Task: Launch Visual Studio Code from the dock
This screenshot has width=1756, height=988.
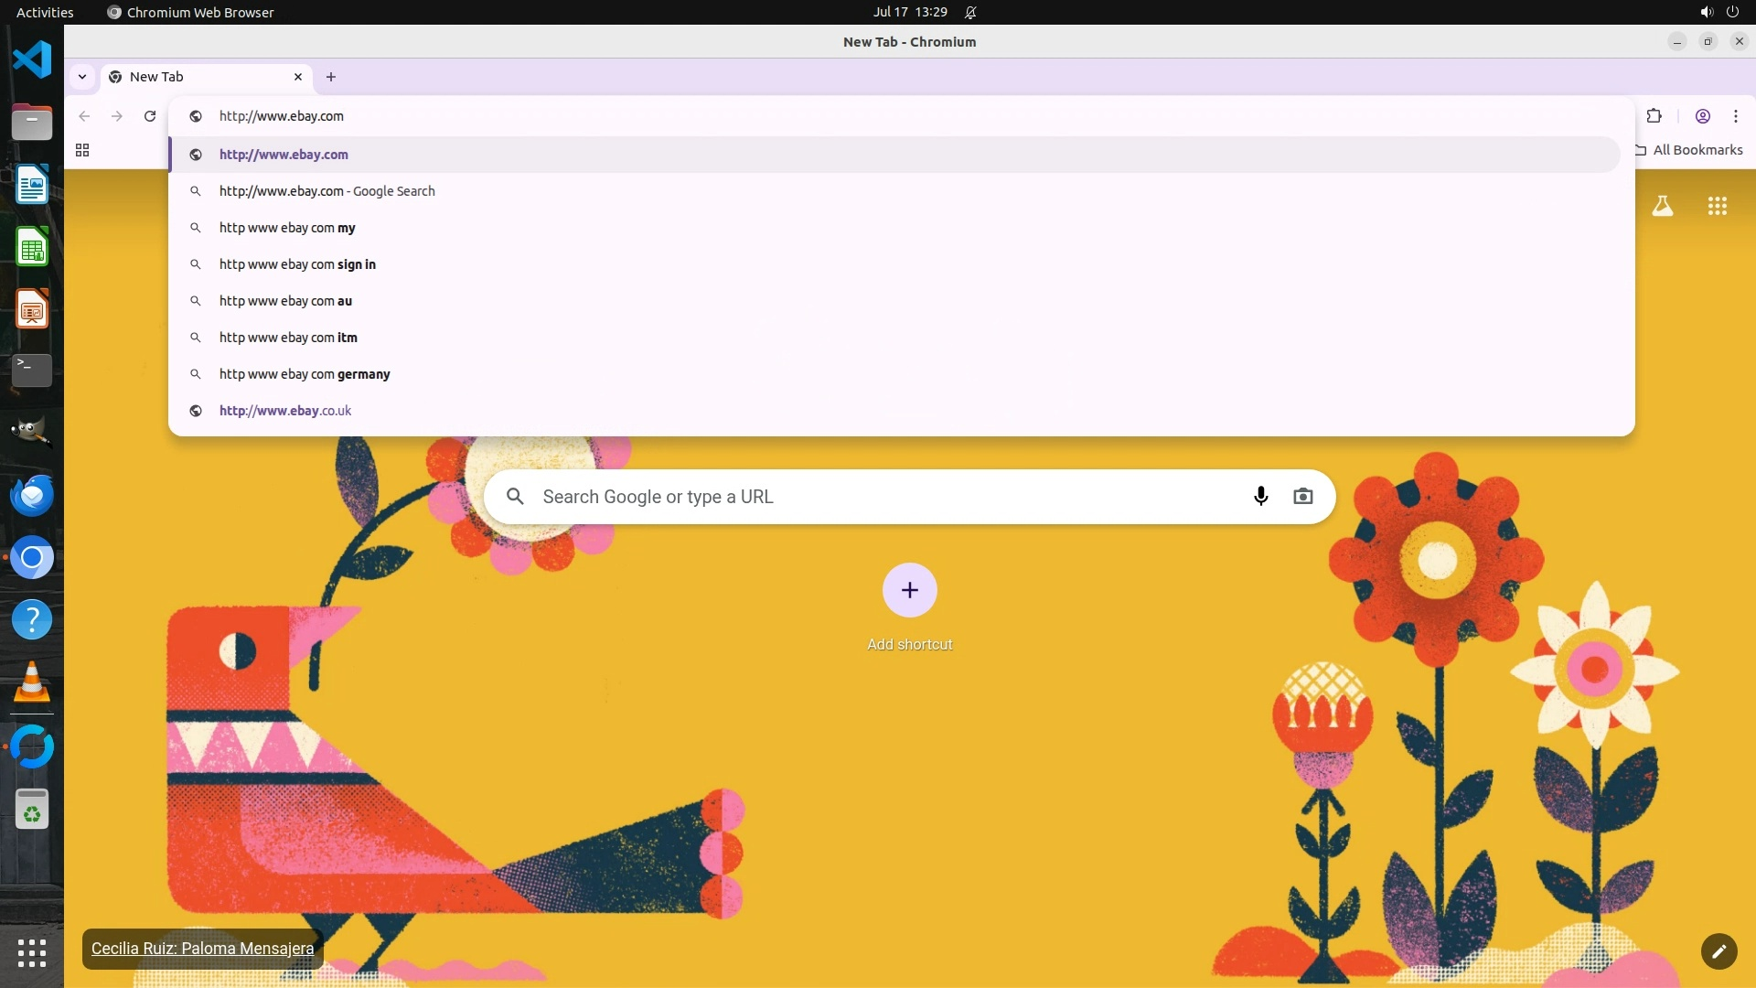Action: 32,60
